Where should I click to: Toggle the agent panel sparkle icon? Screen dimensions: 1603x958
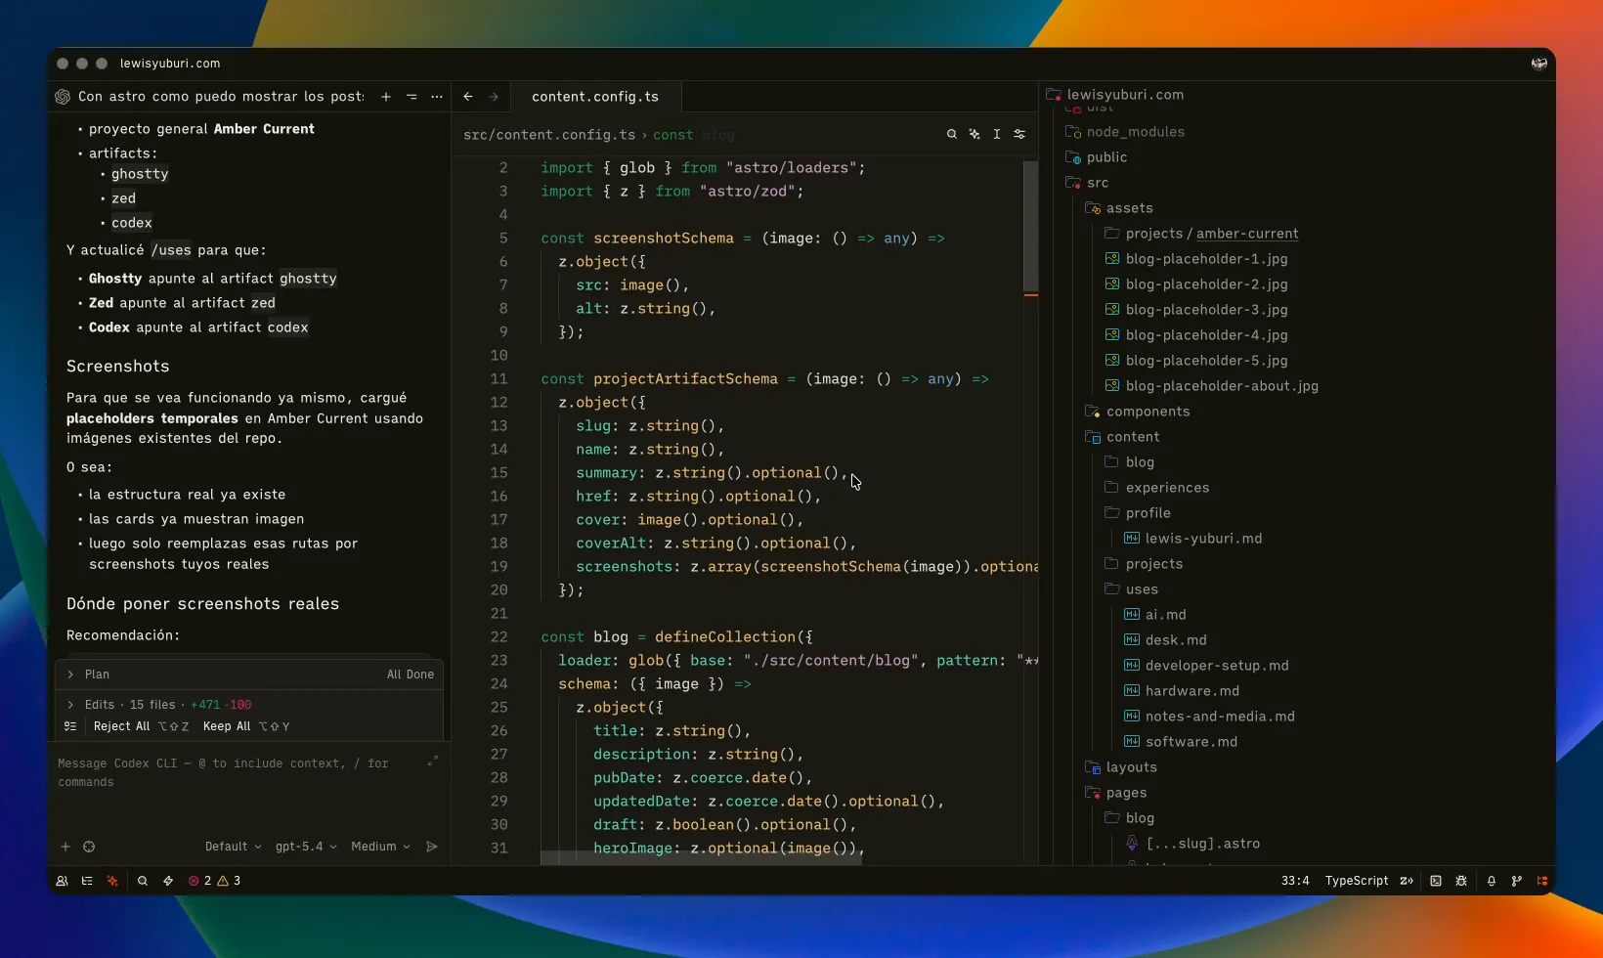point(112,881)
